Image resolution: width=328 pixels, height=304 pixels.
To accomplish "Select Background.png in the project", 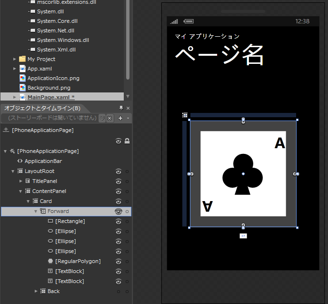I will tap(49, 88).
